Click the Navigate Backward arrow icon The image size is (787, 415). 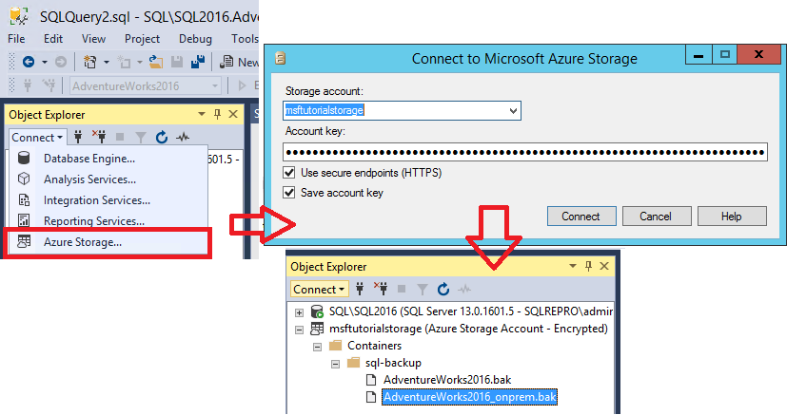tap(29, 62)
